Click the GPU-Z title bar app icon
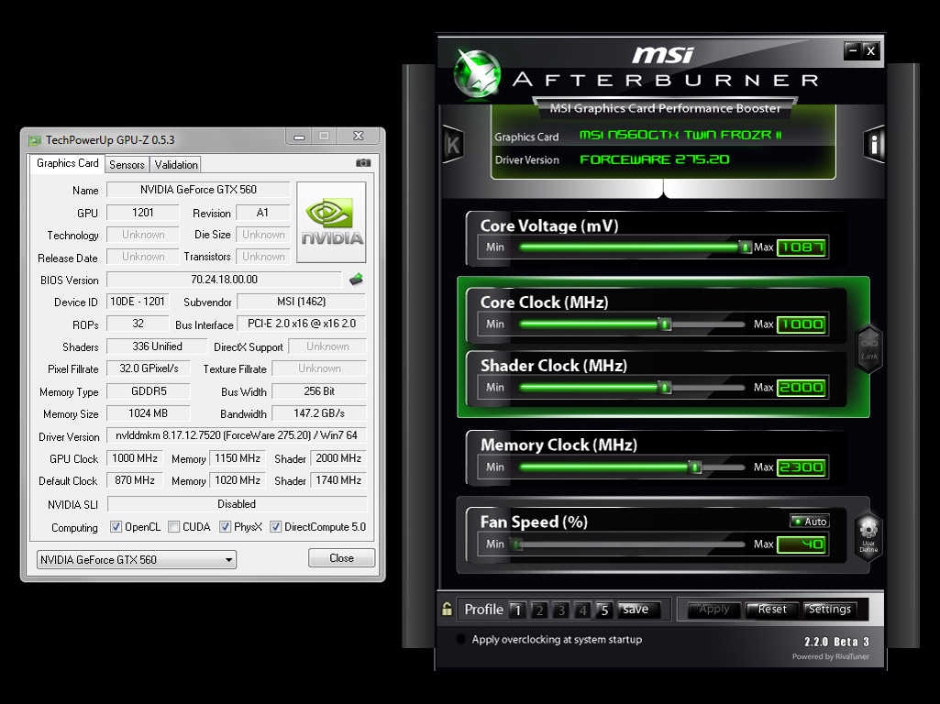This screenshot has width=940, height=704. [36, 140]
